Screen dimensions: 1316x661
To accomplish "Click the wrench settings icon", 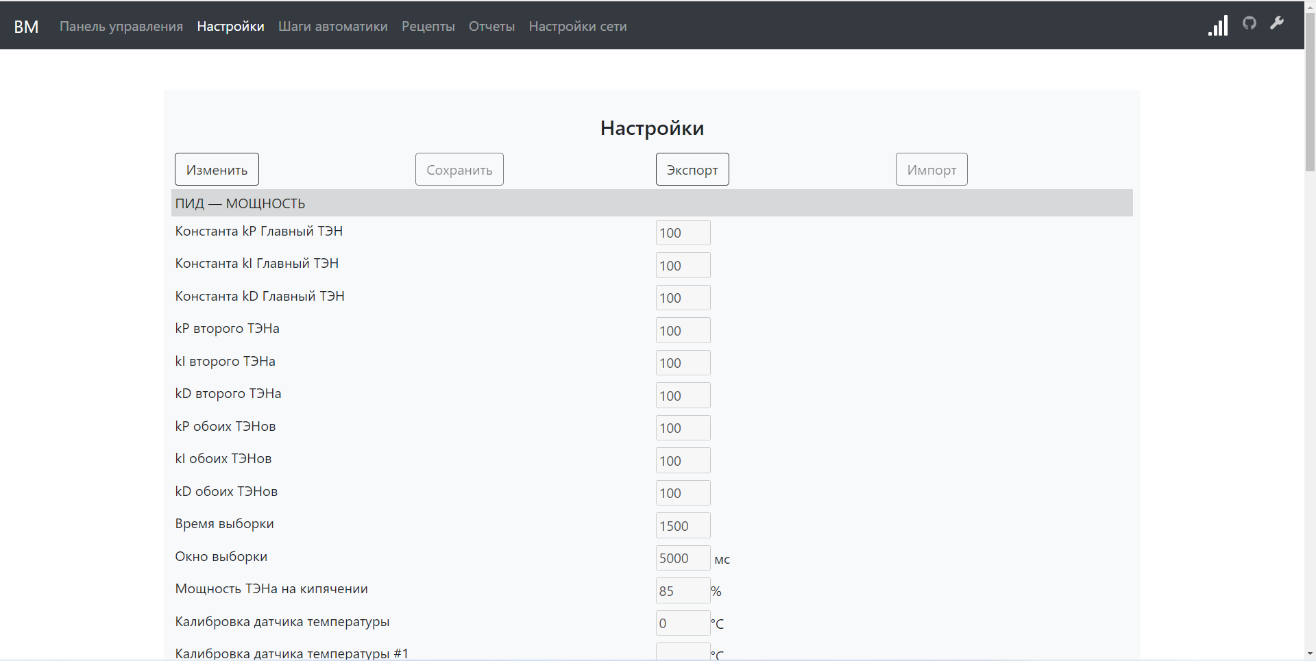I will coord(1277,23).
